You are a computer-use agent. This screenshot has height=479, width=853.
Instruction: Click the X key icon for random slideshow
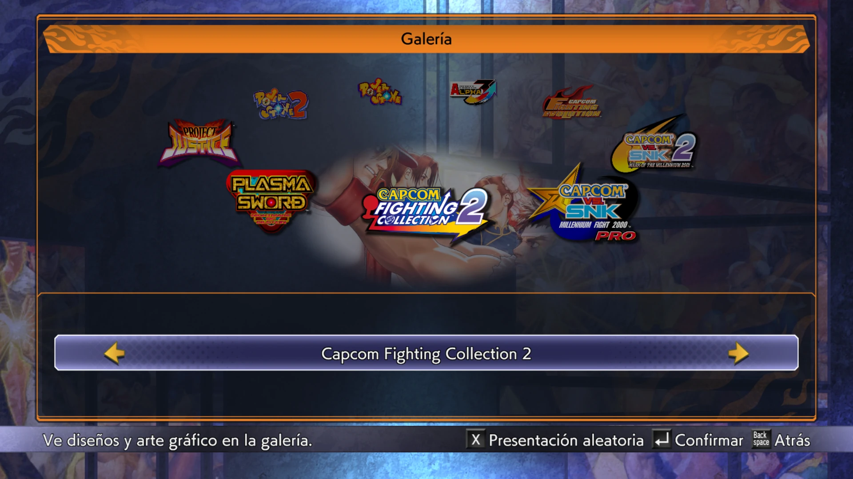click(x=475, y=440)
